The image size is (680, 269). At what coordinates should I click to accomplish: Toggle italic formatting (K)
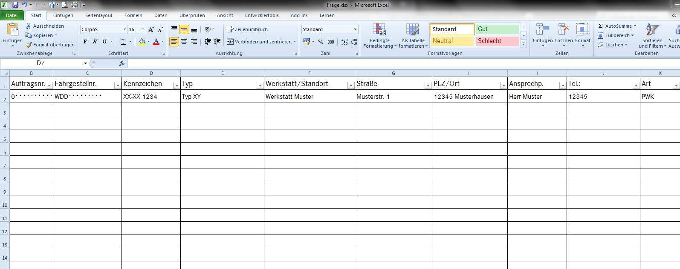pos(95,42)
